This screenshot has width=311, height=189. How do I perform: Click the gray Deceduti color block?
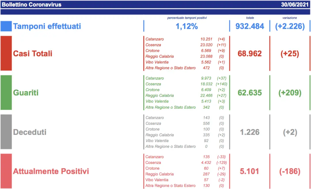point(6,132)
